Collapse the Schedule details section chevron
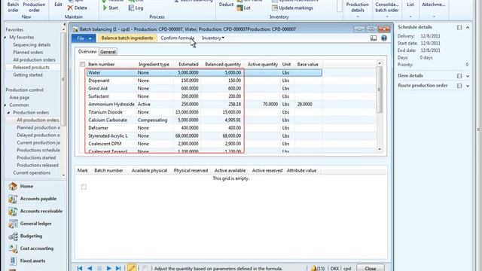482x271 pixels. click(468, 27)
